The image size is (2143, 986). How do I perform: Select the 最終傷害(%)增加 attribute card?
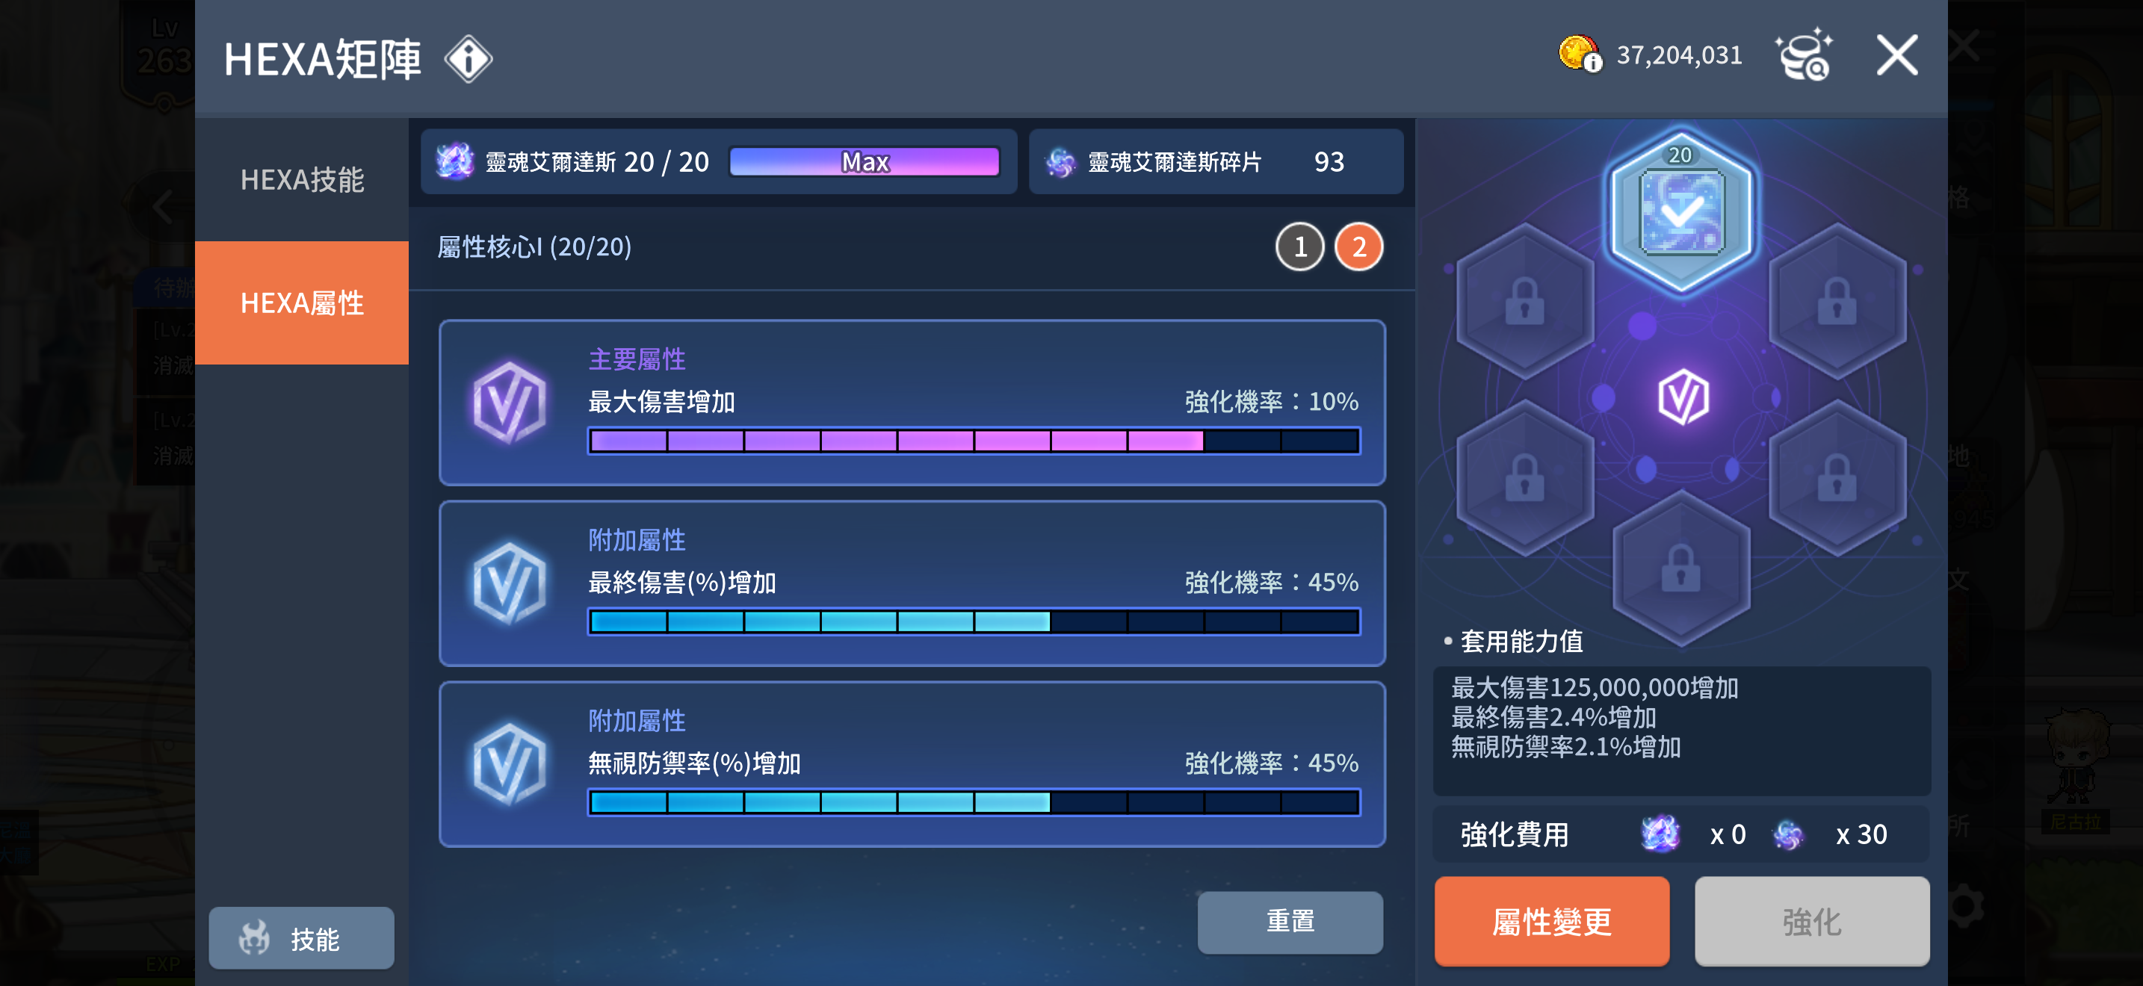[912, 583]
